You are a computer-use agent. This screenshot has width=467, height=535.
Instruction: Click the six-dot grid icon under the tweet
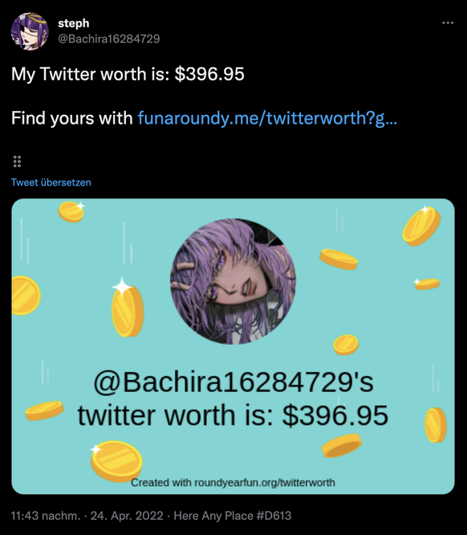(x=17, y=161)
